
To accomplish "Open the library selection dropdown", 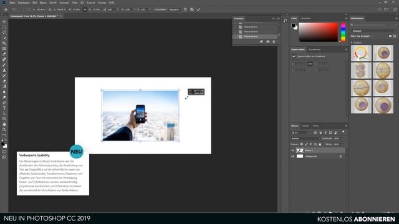I will point(374,31).
